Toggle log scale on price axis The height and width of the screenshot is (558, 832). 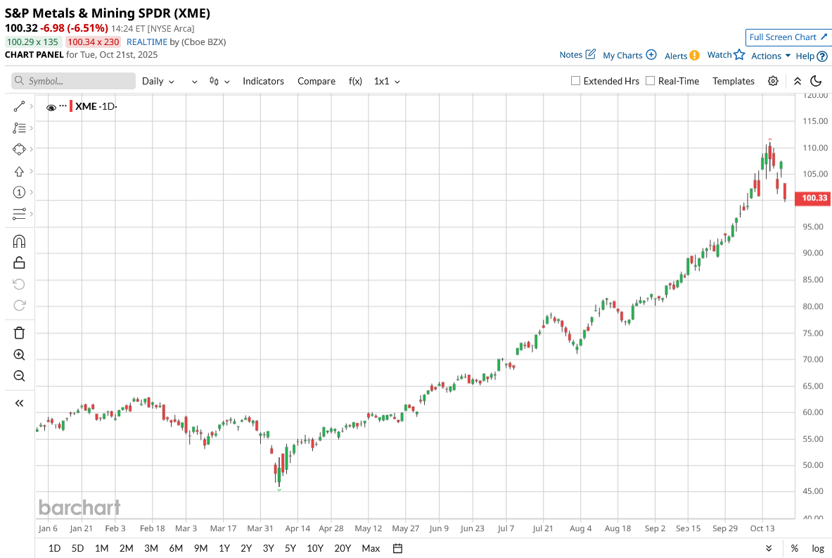point(818,548)
